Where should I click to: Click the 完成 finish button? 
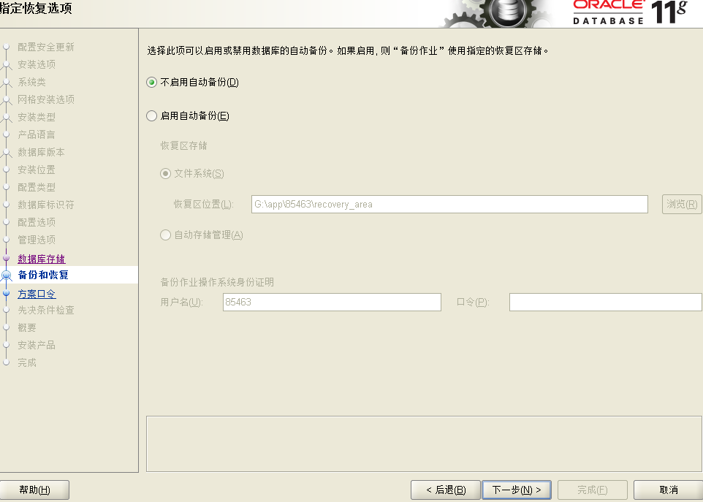pos(592,490)
